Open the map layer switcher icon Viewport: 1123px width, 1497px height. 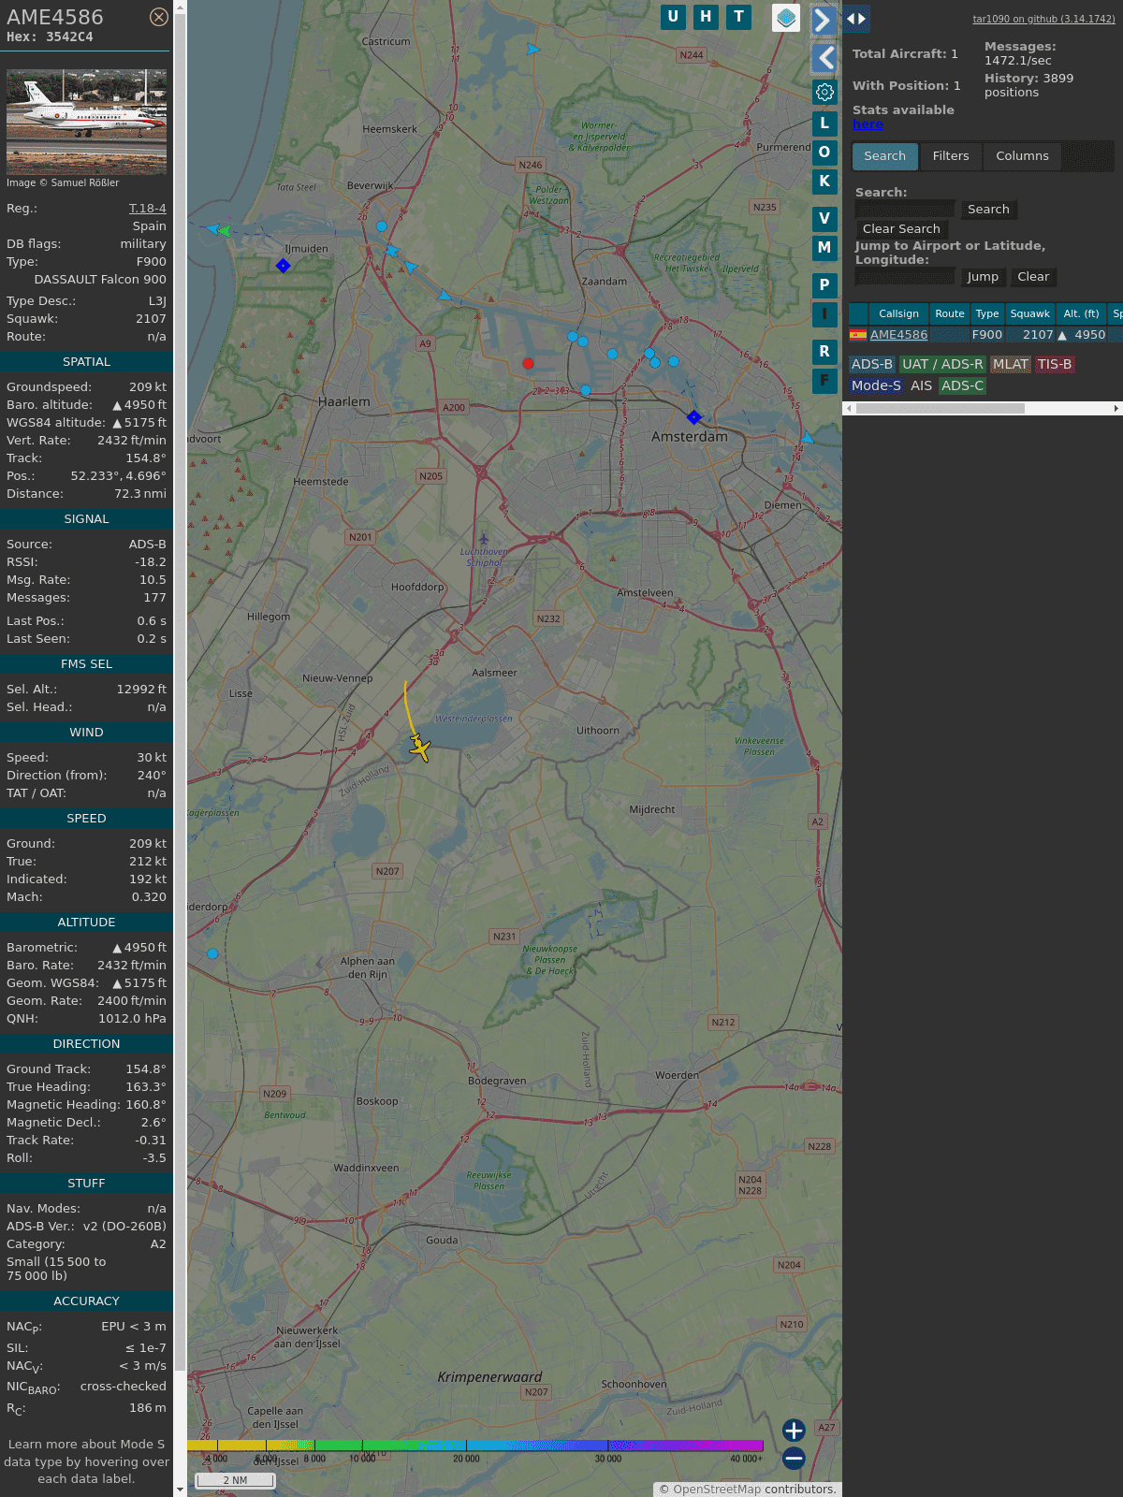[786, 18]
